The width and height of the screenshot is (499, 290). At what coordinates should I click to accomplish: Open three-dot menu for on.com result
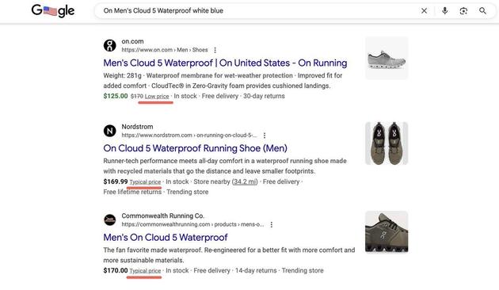tap(215, 50)
